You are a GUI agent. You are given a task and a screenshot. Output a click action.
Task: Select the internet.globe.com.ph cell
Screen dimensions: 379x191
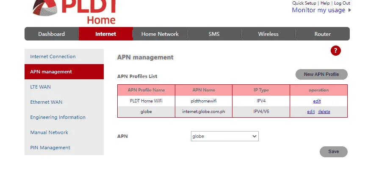(x=204, y=112)
